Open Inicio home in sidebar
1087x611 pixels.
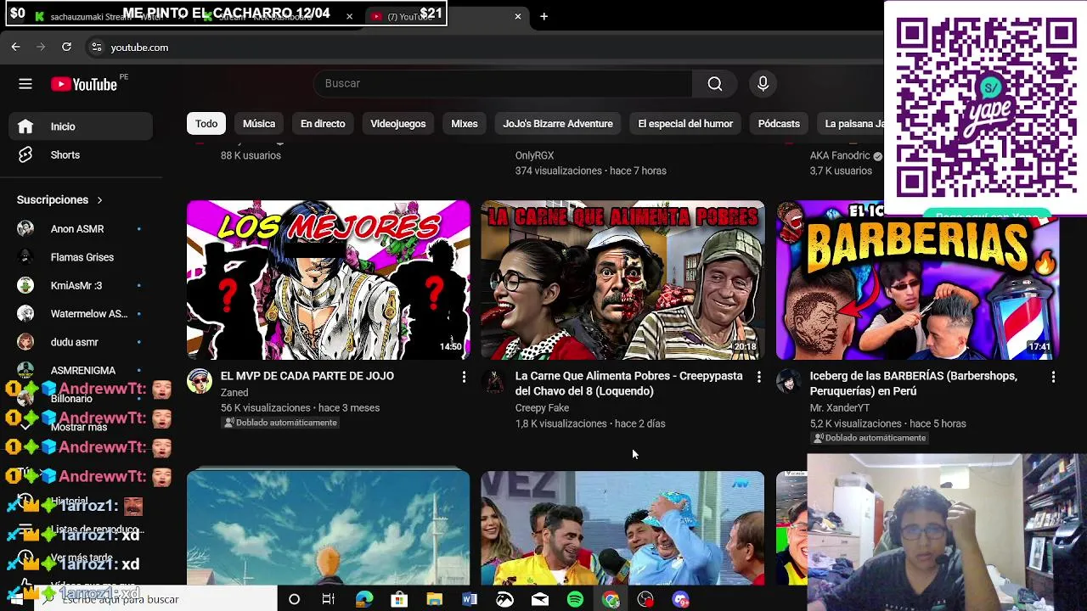[x=81, y=126]
